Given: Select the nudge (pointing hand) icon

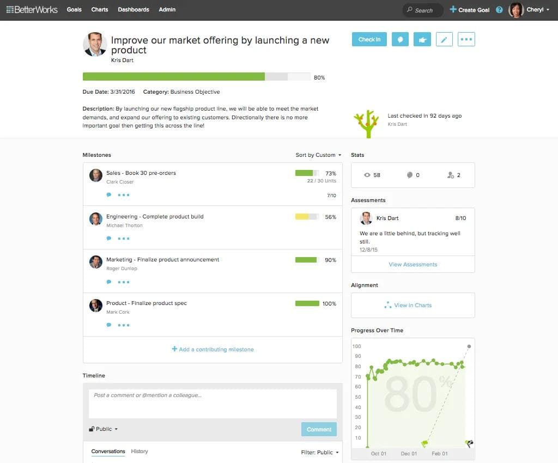Looking at the screenshot, I should pos(422,39).
